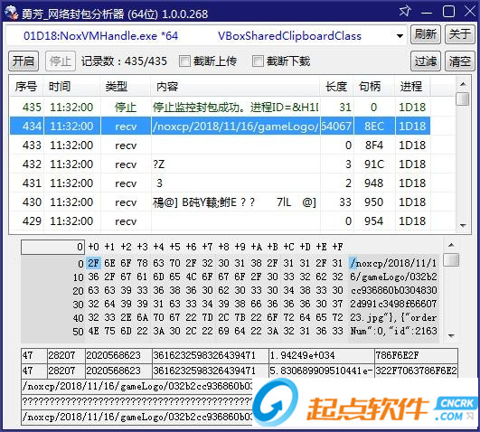Sort by the 序号 column header
480x432 pixels.
point(26,87)
